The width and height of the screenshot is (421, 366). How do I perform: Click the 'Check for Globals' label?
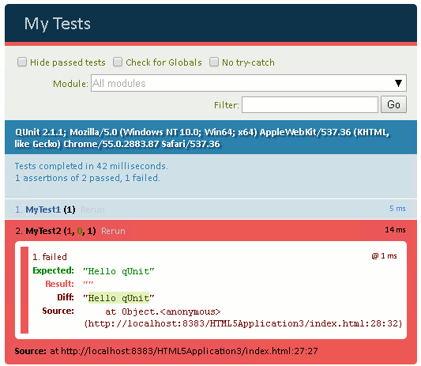[164, 62]
